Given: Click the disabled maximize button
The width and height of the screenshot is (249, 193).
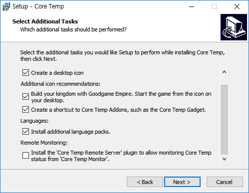Looking at the screenshot, I should click(x=214, y=6).
